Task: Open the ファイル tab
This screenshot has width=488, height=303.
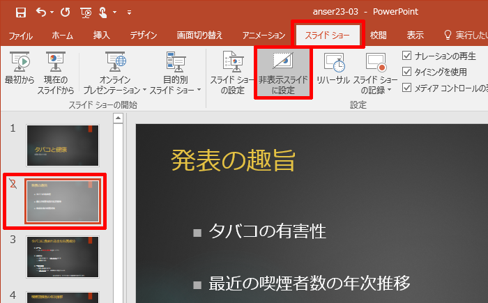Action: 20,36
